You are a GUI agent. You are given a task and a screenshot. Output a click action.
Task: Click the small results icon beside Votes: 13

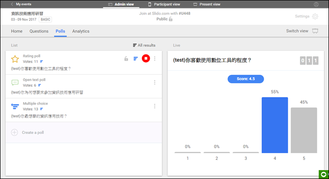click(x=42, y=109)
